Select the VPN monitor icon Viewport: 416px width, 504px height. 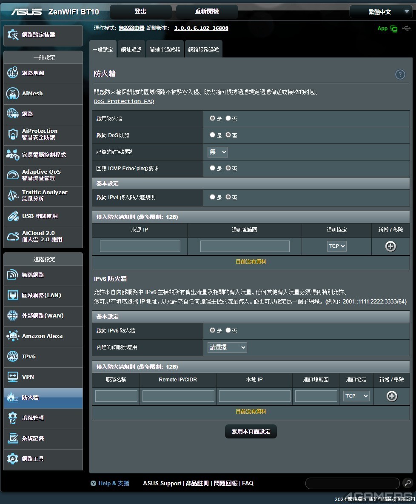[12, 377]
